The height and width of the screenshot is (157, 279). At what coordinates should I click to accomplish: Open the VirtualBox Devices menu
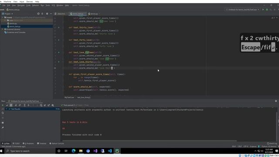pos(29,1)
